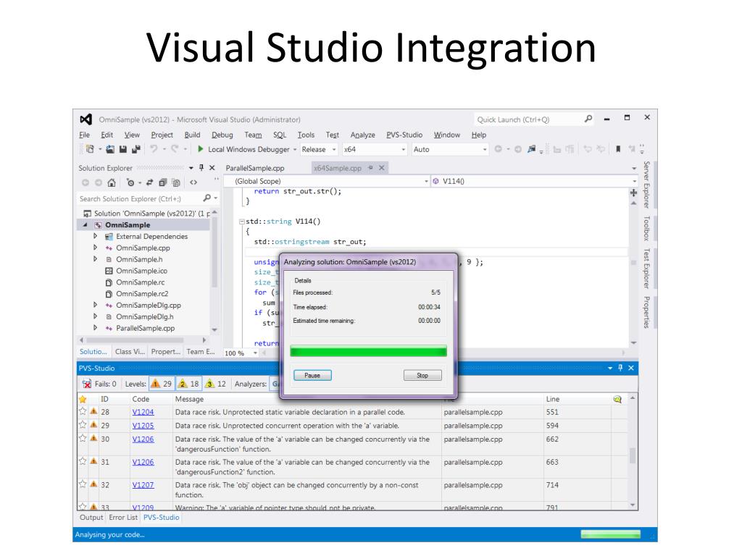Click the favorites star column header
This screenshot has width=742, height=556.
click(83, 400)
